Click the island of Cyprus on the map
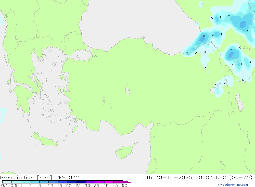 click(125, 152)
